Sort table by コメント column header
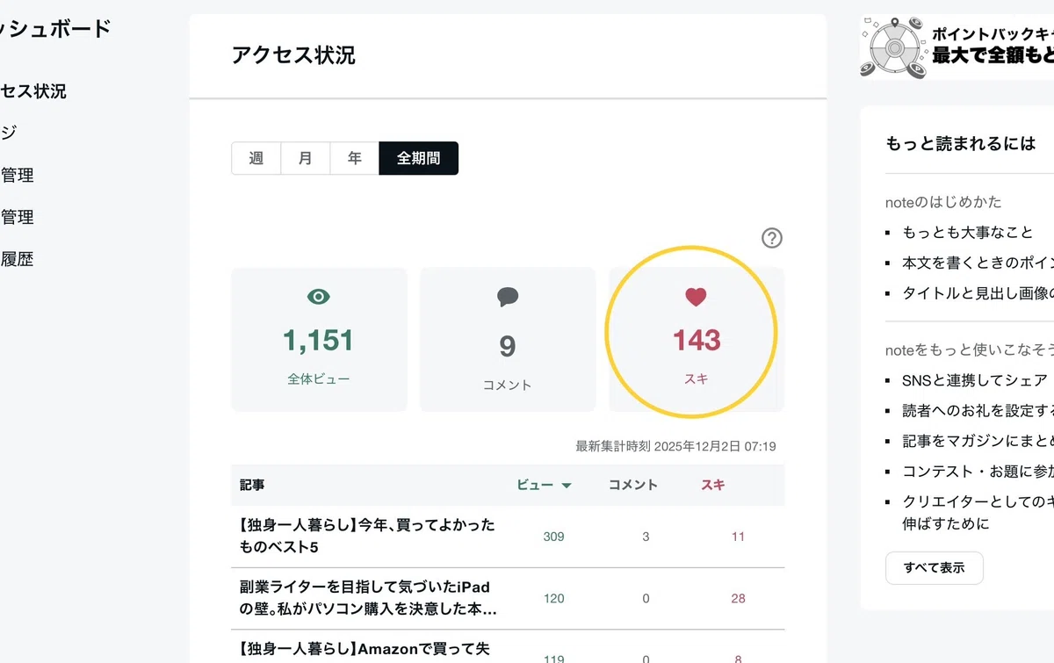The width and height of the screenshot is (1054, 663). pyautogui.click(x=633, y=485)
